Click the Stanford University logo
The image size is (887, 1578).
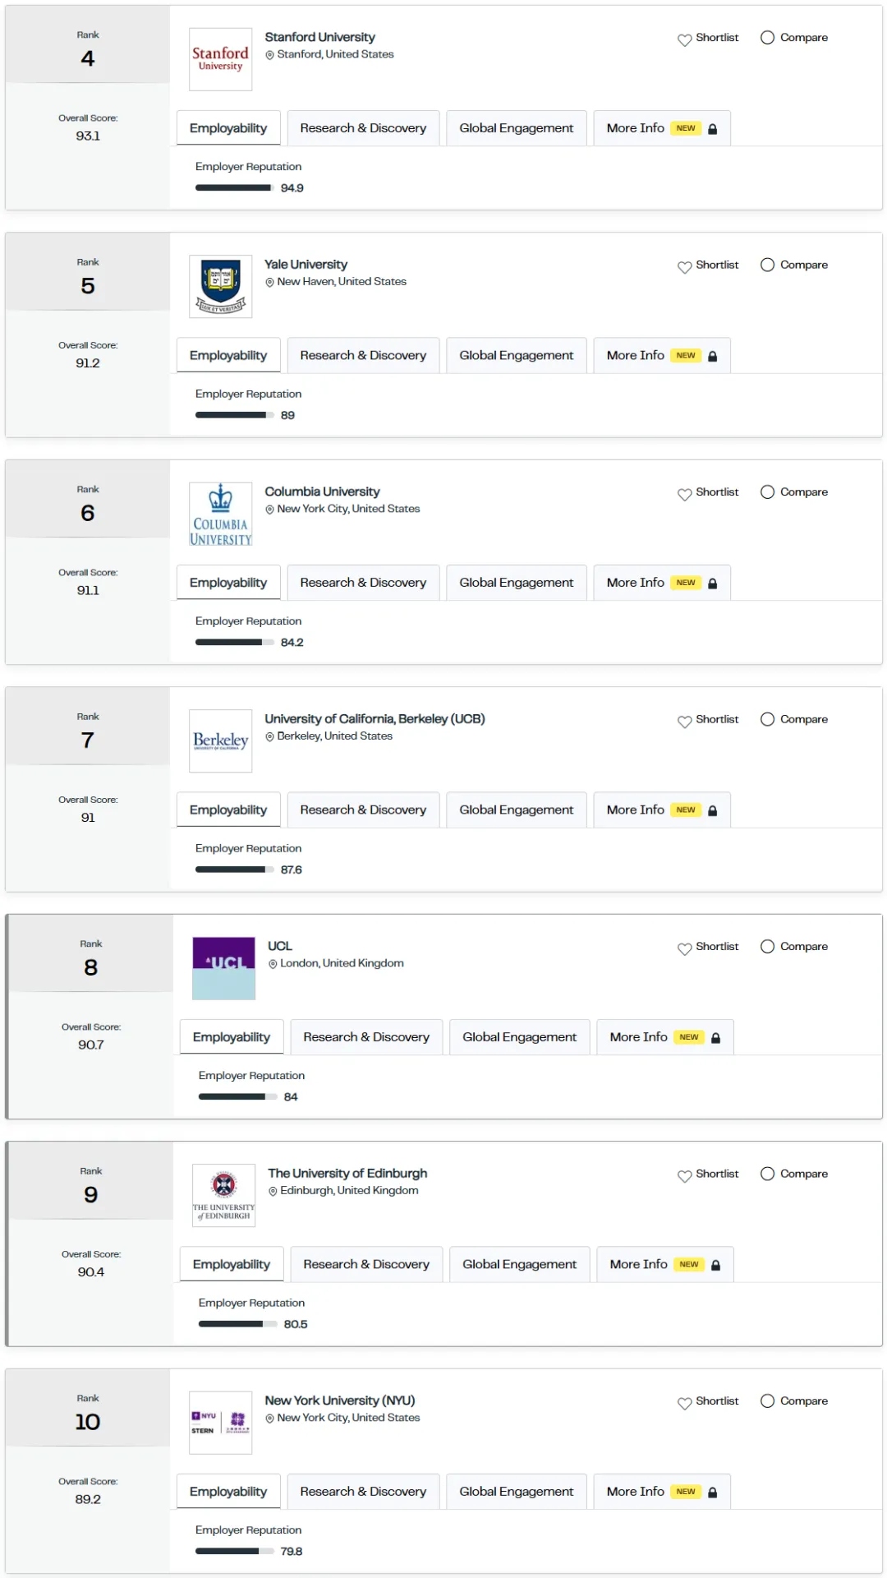click(x=220, y=59)
